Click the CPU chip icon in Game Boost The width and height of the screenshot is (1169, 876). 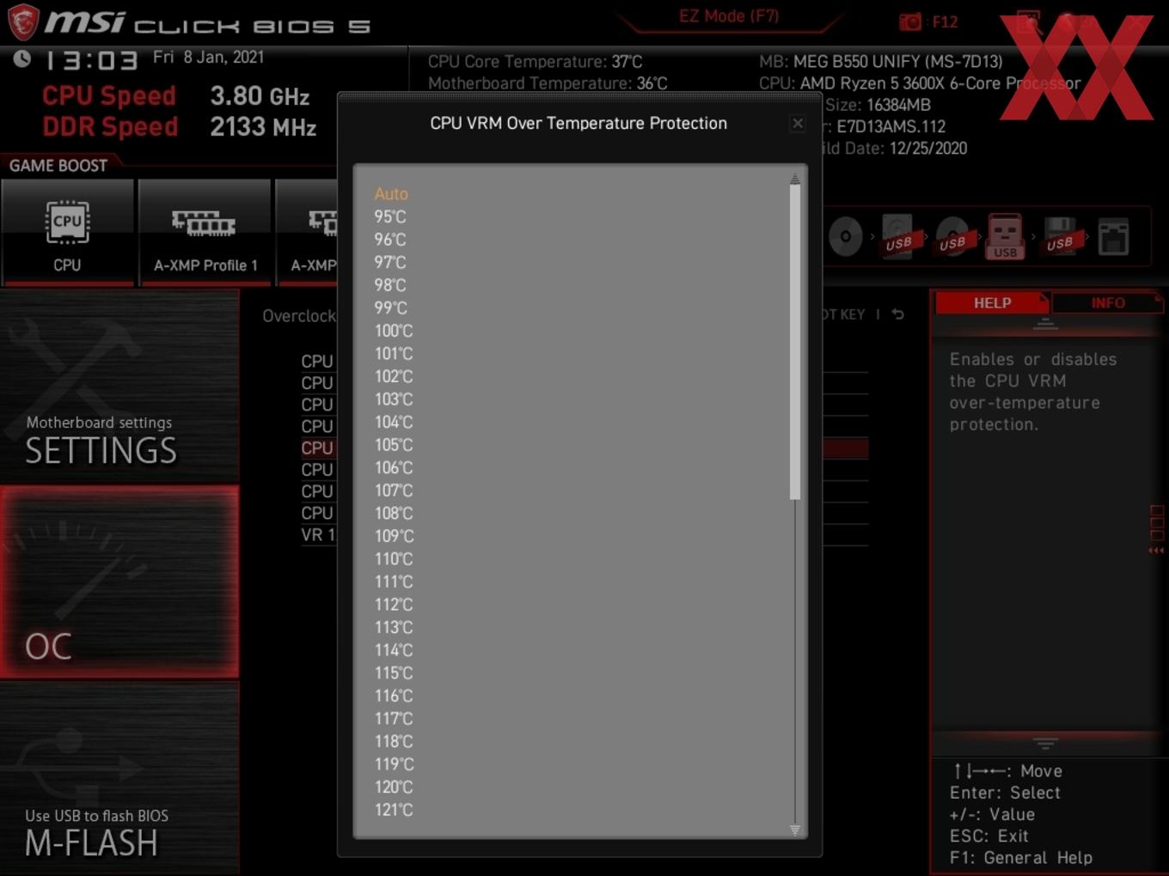click(x=67, y=222)
